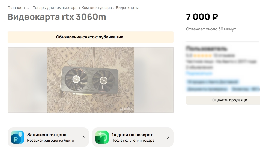This screenshot has width=260, height=156.
Task: Click the seller's star rating
Action: pos(202,55)
